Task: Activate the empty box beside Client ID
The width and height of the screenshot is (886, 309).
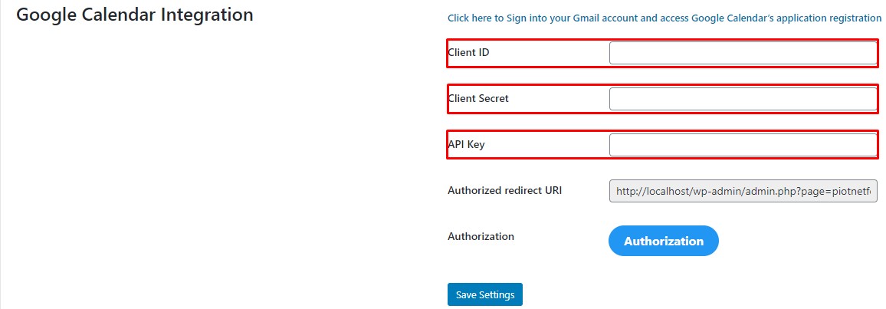Action: [743, 53]
